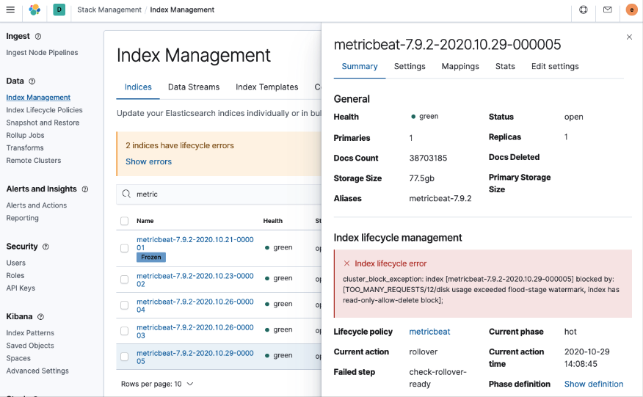Open API Keys page
Image resolution: width=643 pixels, height=397 pixels.
[x=21, y=288]
